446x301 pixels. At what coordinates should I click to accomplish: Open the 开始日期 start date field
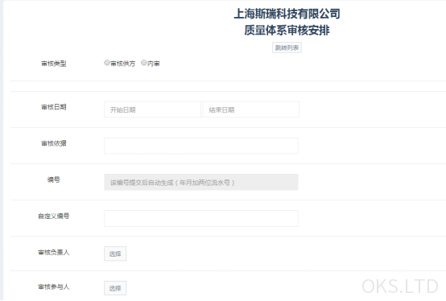(152, 109)
